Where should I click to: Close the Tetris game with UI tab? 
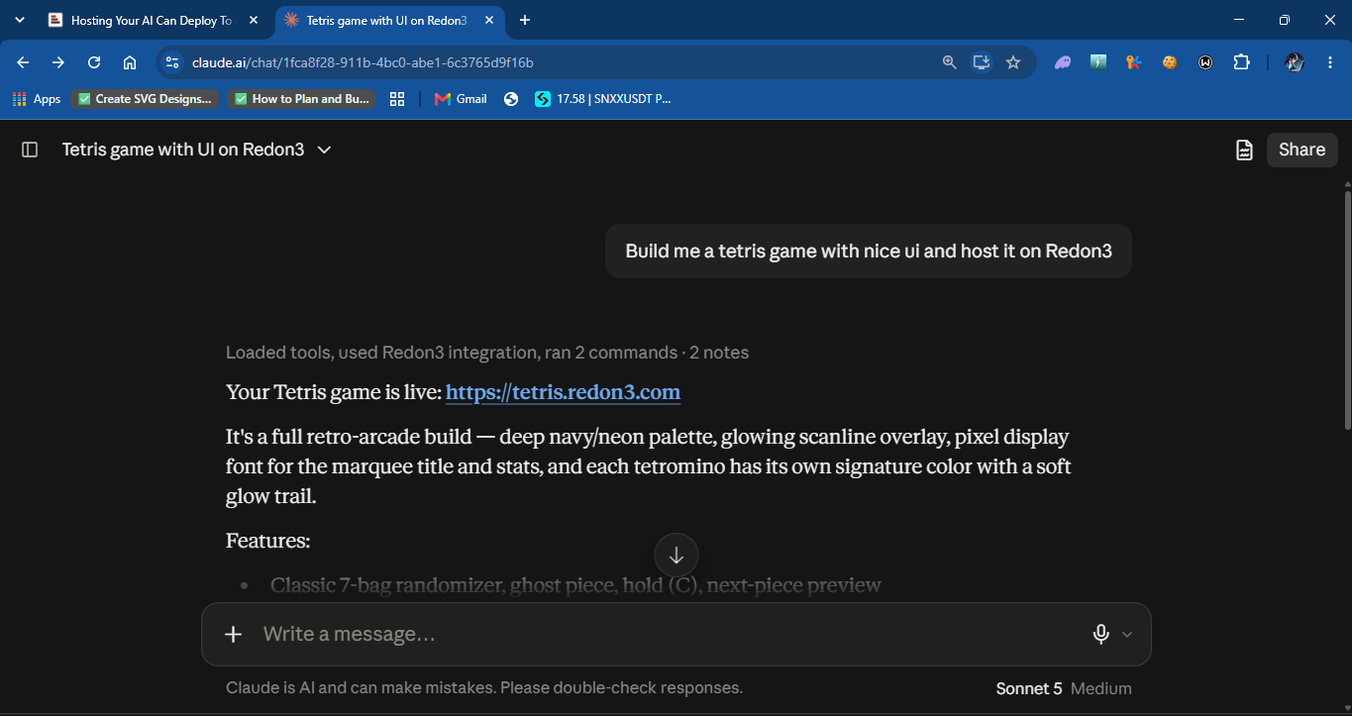coord(488,20)
